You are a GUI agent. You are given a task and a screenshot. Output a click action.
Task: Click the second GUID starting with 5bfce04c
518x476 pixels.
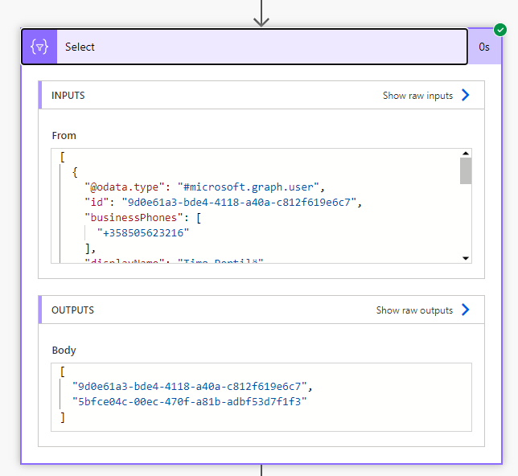[189, 400]
